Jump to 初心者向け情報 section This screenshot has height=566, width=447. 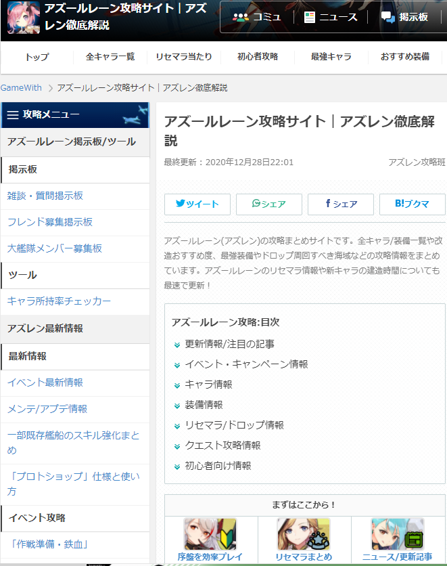(218, 466)
